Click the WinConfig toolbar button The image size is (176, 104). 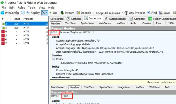[x=10, y=13]
